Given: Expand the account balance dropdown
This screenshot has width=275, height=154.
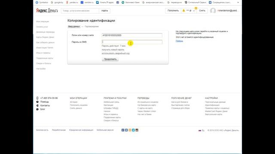Looking at the screenshot, I should tap(189, 11).
